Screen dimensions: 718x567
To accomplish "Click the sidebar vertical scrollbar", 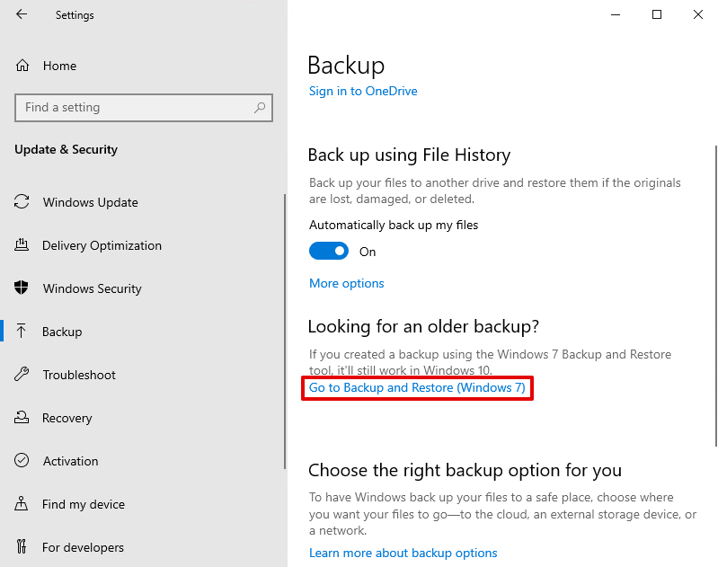I will pos(285,332).
